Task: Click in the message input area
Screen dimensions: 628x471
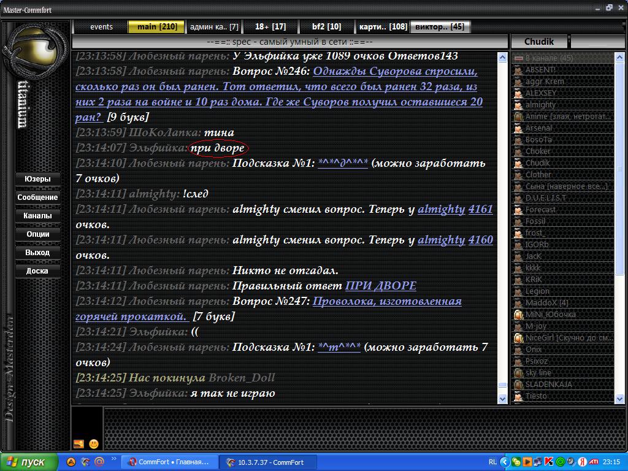Action: [x=362, y=428]
